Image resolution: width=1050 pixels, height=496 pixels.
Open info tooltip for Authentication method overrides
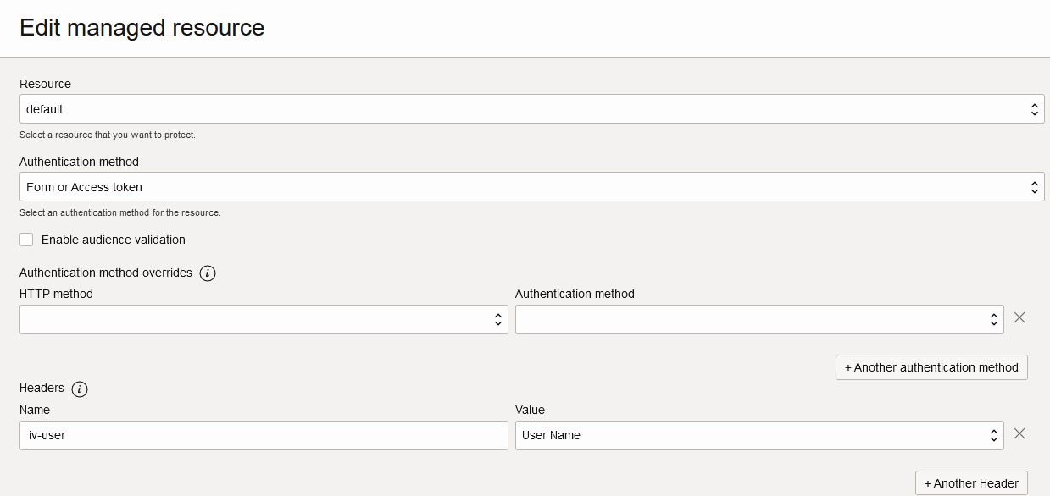208,273
